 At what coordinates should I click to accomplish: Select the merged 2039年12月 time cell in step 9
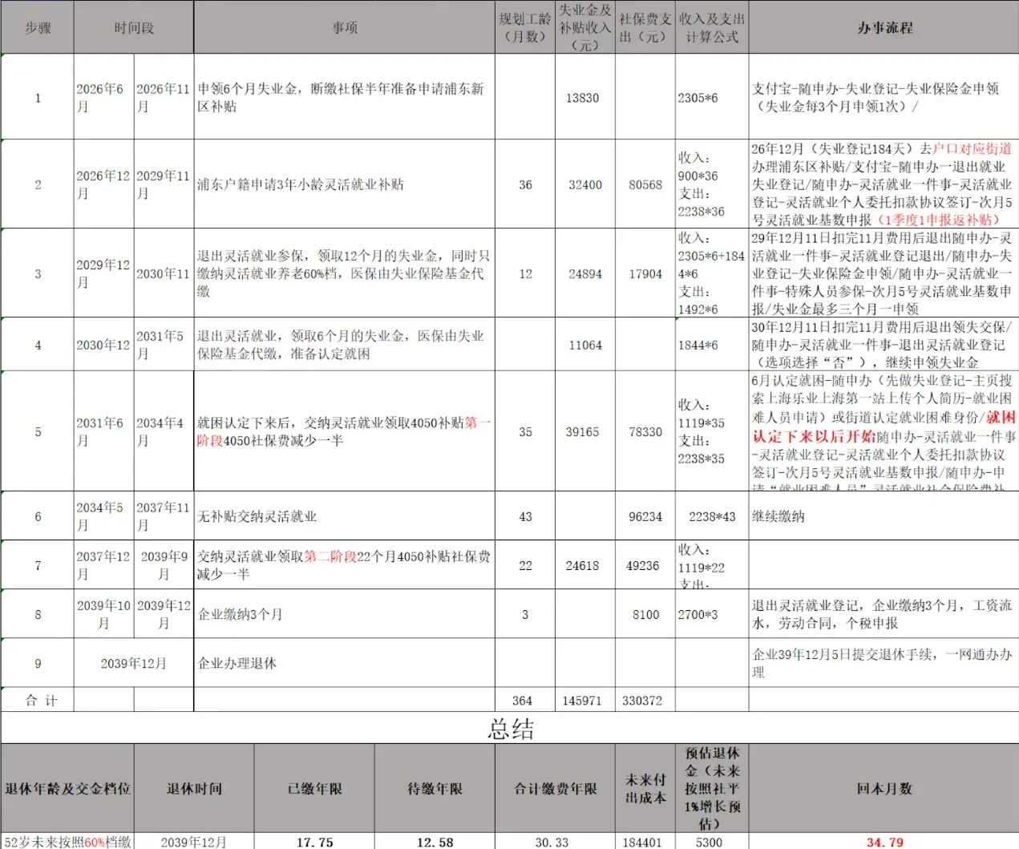(134, 663)
